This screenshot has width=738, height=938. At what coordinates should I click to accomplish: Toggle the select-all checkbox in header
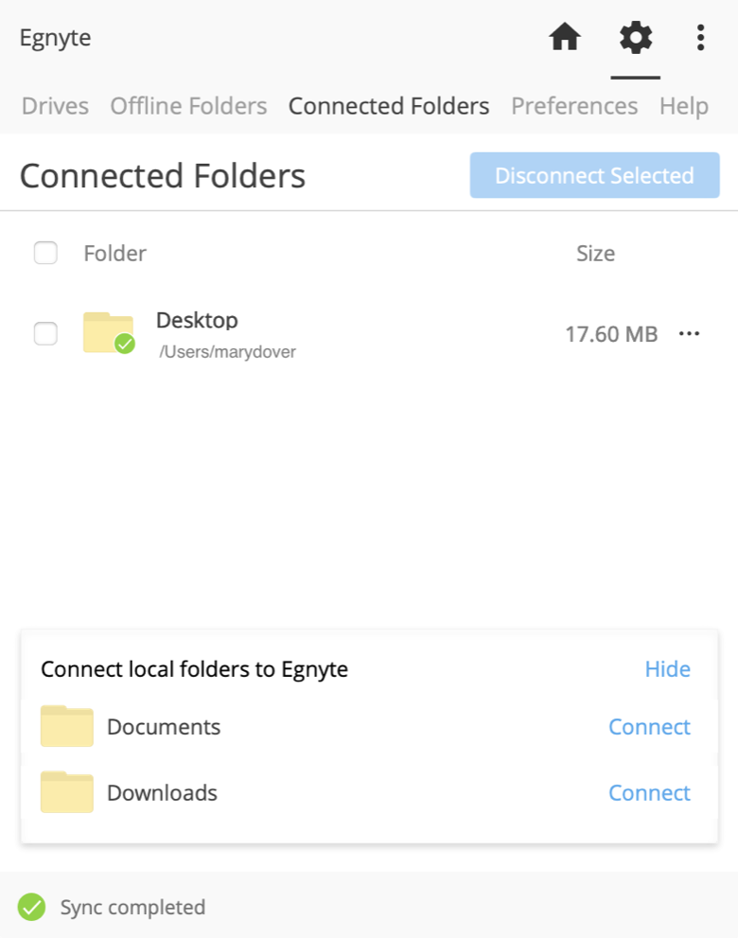coord(44,253)
